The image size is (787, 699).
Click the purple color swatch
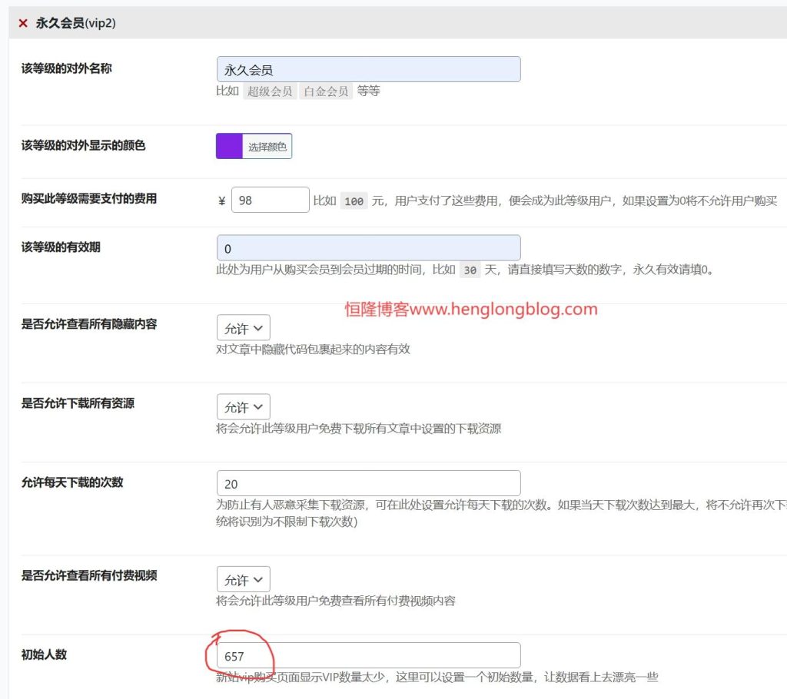pos(230,146)
